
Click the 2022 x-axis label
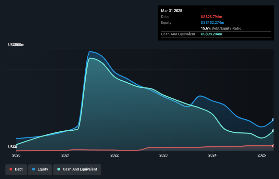[115, 155]
